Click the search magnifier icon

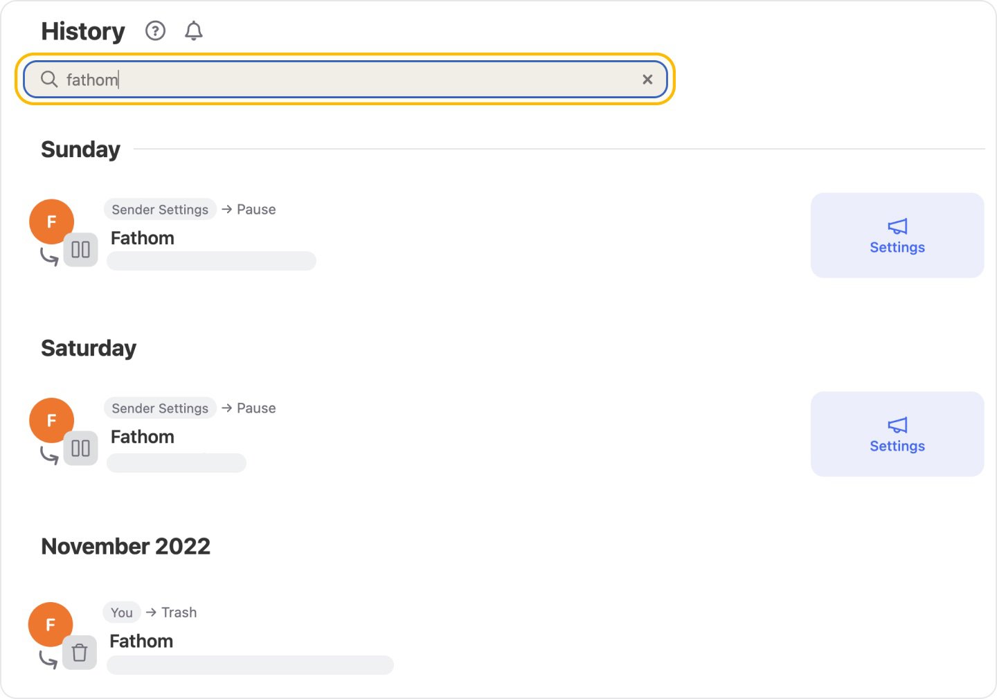(49, 80)
